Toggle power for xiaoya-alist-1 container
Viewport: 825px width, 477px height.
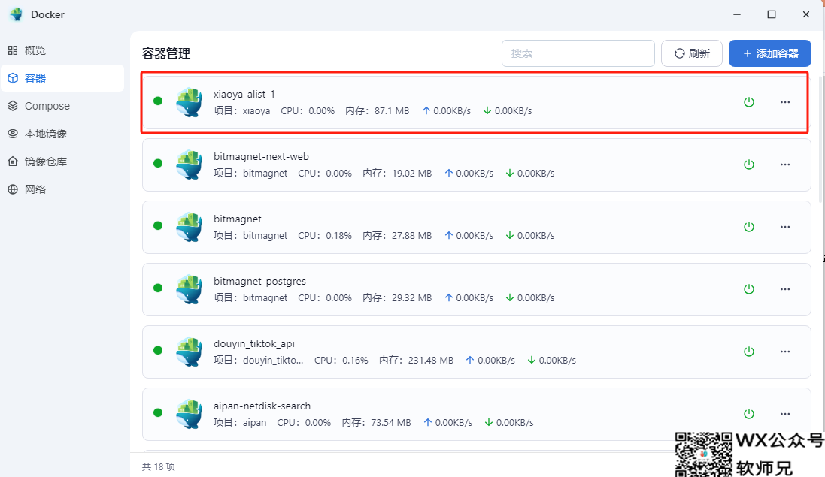[x=748, y=102]
